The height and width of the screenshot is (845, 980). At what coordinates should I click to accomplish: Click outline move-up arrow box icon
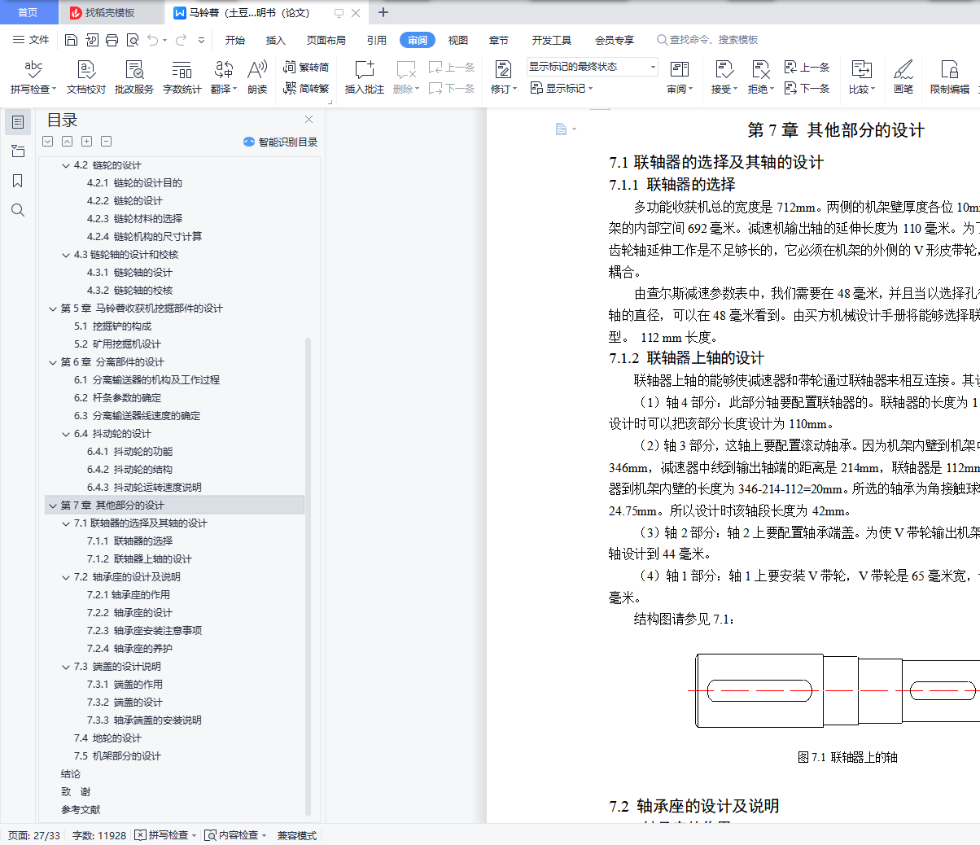[68, 142]
